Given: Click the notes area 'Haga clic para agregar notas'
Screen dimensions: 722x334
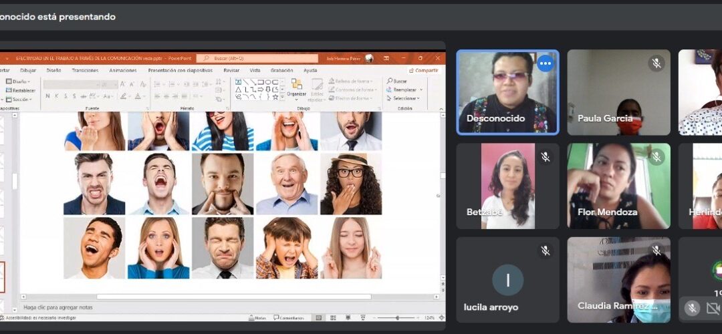Looking at the screenshot, I should click(x=58, y=307).
